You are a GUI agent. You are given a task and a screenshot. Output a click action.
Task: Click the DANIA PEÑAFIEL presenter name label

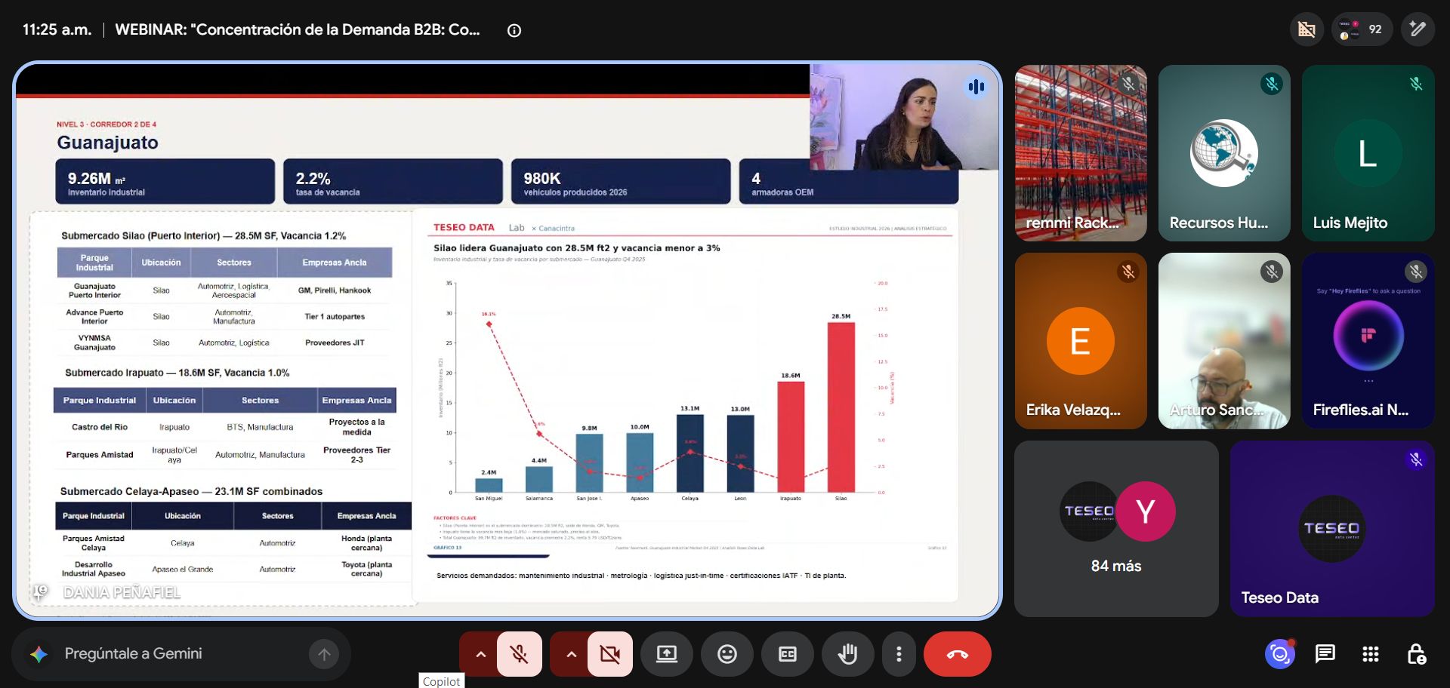(122, 593)
